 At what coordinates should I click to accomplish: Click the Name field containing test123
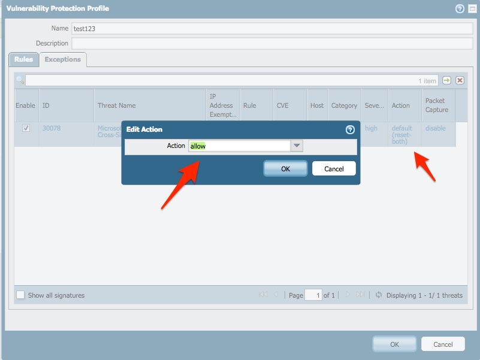click(272, 29)
